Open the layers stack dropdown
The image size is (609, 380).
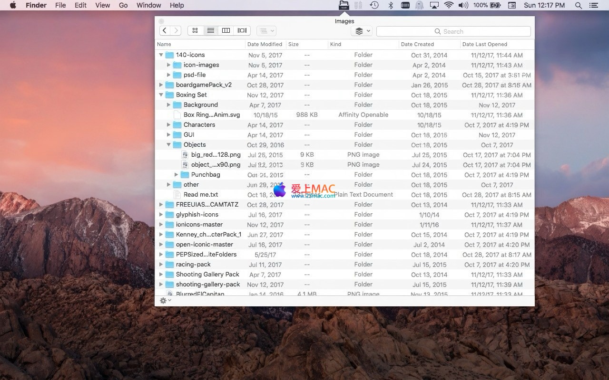tap(361, 31)
